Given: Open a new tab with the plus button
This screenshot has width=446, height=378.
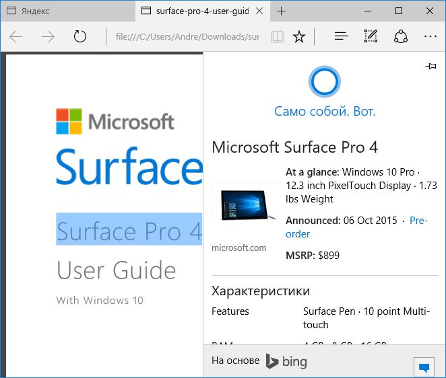Looking at the screenshot, I should (282, 11).
